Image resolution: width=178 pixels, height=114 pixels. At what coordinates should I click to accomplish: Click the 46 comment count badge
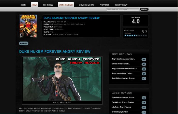click(x=144, y=64)
